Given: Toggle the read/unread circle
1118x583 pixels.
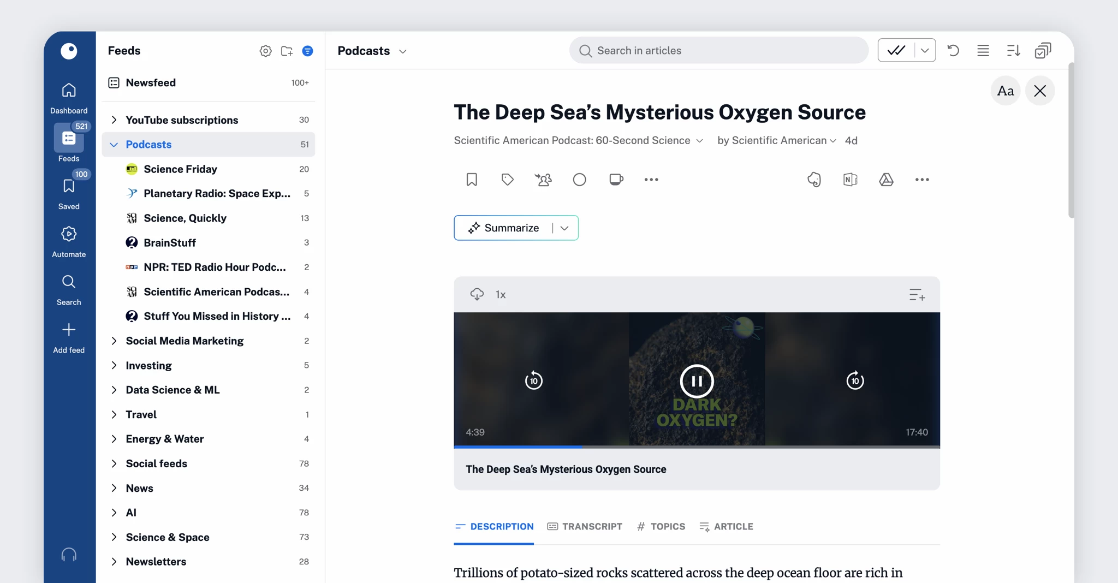Looking at the screenshot, I should tap(580, 179).
